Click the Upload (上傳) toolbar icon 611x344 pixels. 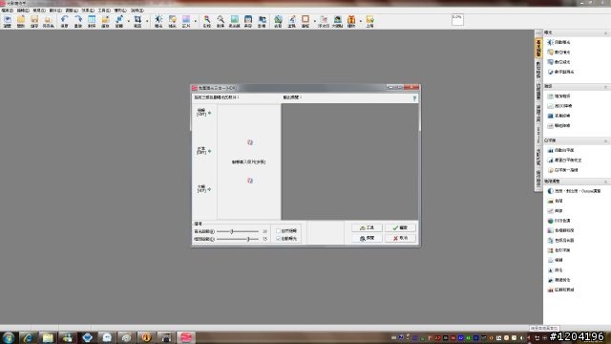(369, 21)
